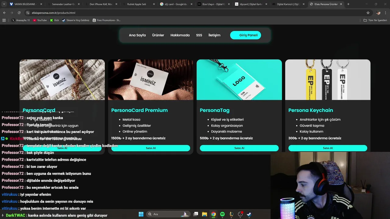Image resolution: width=390 pixels, height=219 pixels.
Task: Open Chrome's three-dot menu
Action: [x=386, y=13]
